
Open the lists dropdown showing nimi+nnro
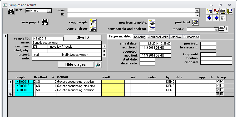click(x=49, y=11)
